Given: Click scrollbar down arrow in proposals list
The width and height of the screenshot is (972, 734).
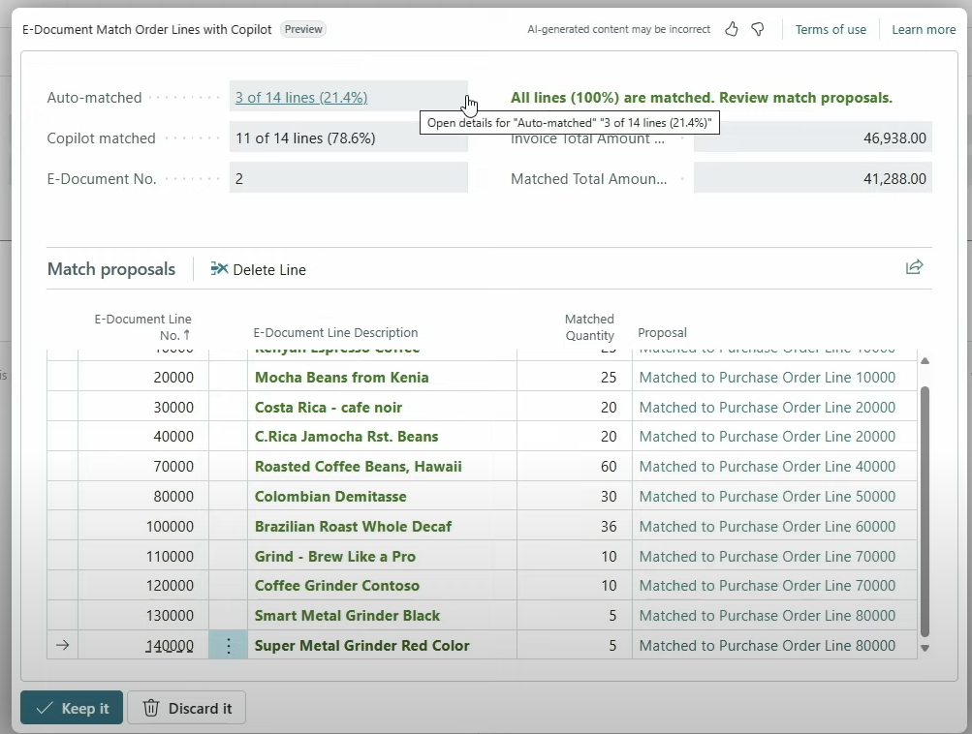Looking at the screenshot, I should coord(925,648).
